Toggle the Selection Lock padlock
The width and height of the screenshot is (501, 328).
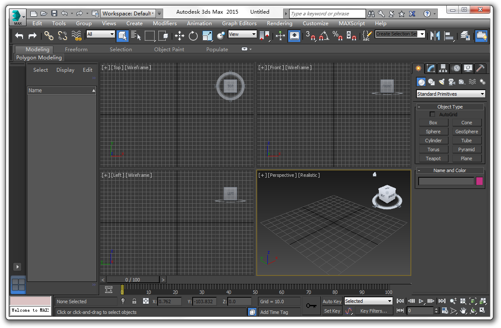point(134,301)
